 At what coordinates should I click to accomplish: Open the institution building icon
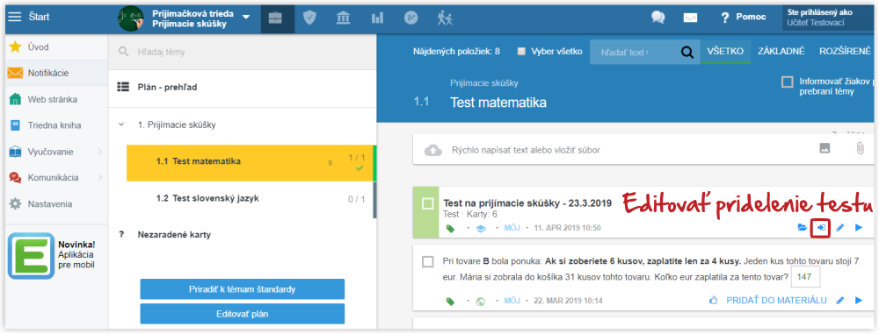pos(343,18)
